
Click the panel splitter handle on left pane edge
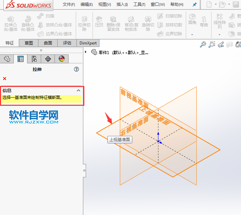84,170
